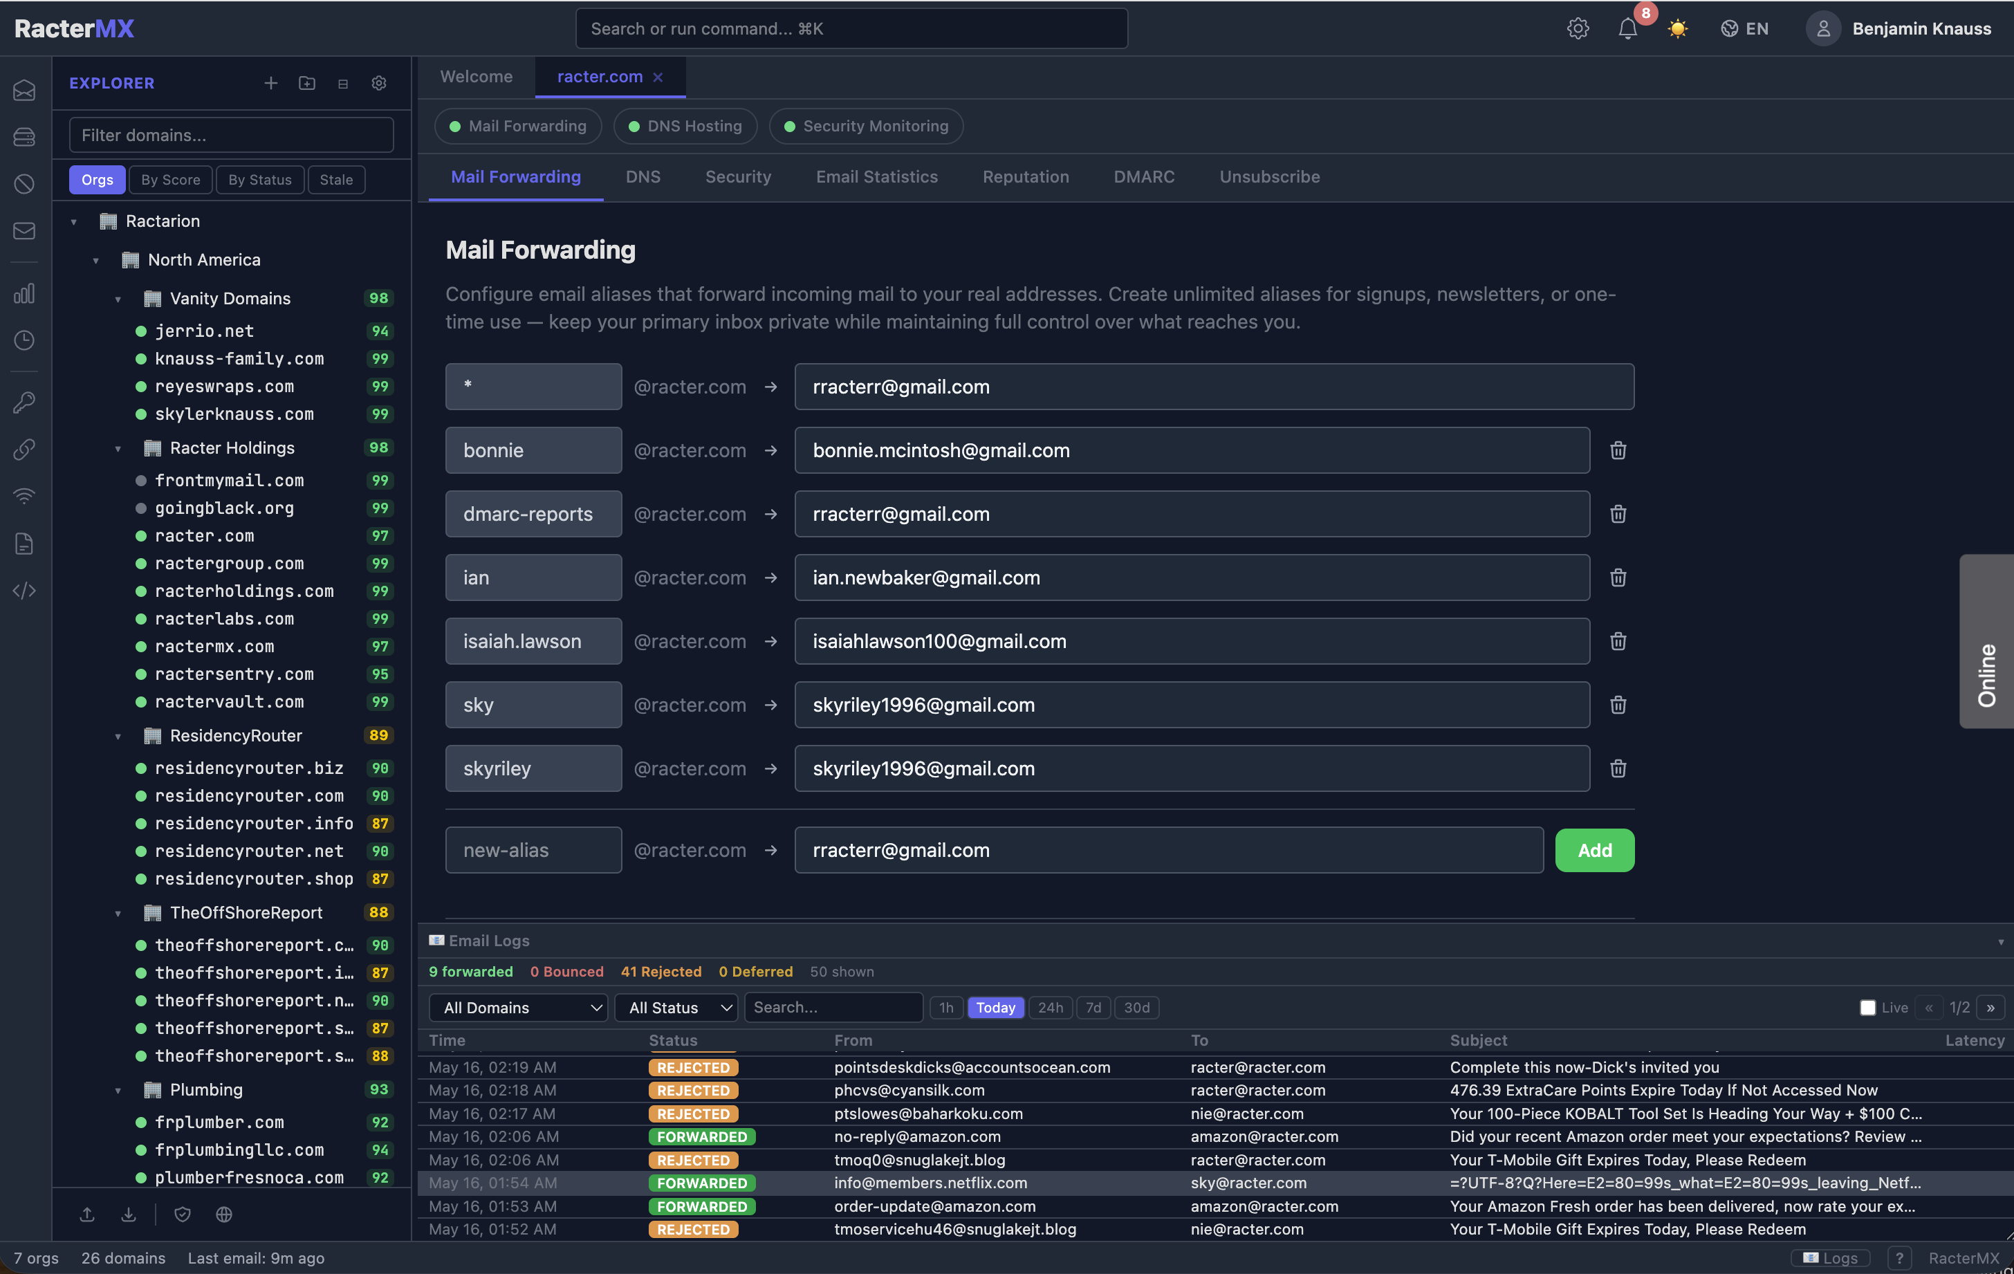
Task: Open the bar chart statistics sidebar icon
Action: (24, 294)
